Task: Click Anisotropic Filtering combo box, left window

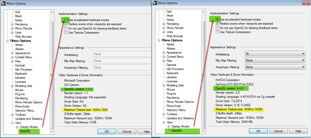Action: pos(122,67)
